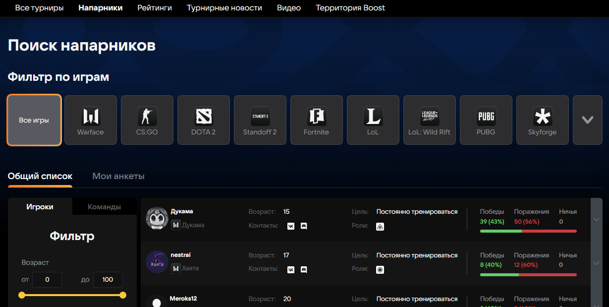The width and height of the screenshot is (609, 307).
Task: Open VK contact of nestrai
Action: point(291,269)
